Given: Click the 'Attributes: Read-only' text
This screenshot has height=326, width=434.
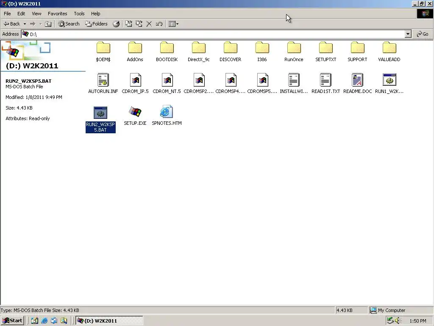Looking at the screenshot, I should (28, 118).
